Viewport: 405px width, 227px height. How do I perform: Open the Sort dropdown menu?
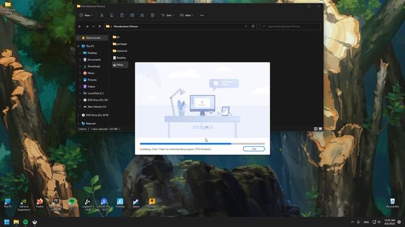pos(168,15)
